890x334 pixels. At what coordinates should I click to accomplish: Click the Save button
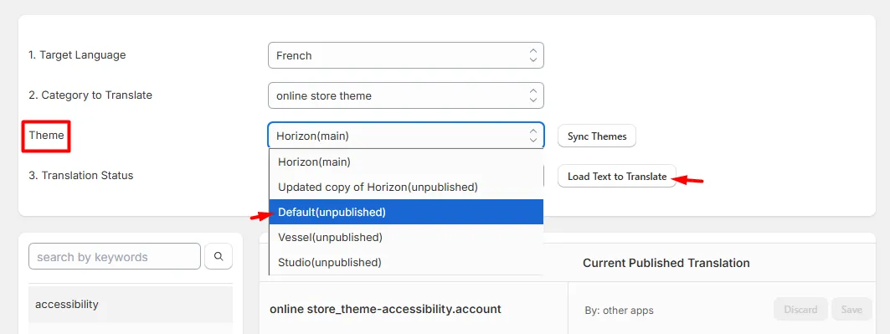pyautogui.click(x=851, y=310)
